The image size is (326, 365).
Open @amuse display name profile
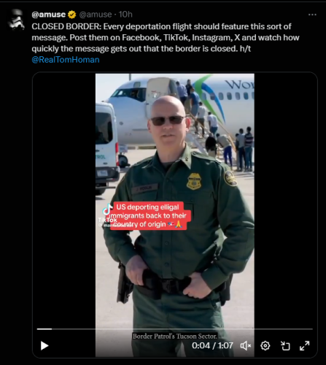pyautogui.click(x=49, y=15)
